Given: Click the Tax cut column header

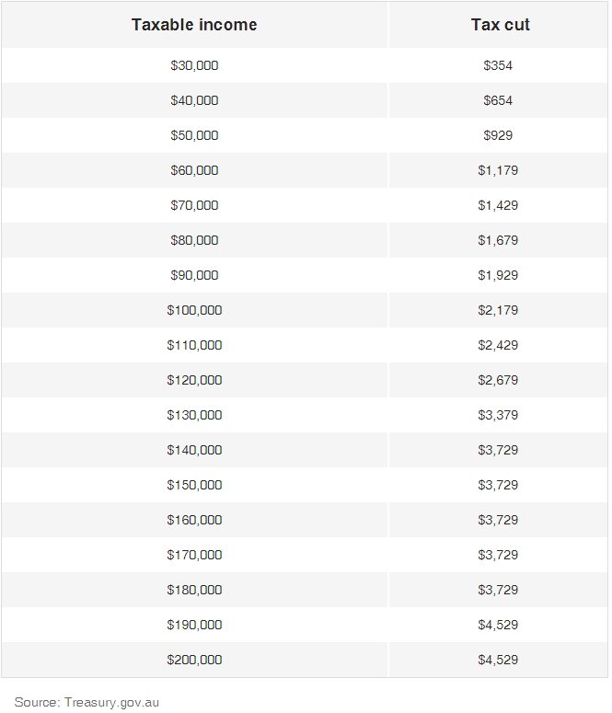Looking at the screenshot, I should (x=500, y=25).
